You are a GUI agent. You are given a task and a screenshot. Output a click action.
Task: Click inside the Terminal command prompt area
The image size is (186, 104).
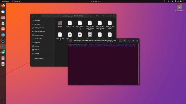[x=103, y=64]
